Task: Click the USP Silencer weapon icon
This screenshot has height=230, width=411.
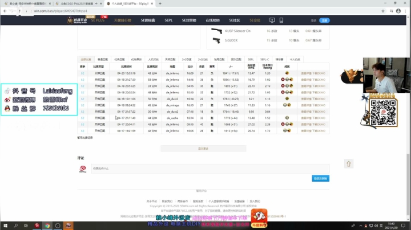Action: pyautogui.click(x=217, y=31)
